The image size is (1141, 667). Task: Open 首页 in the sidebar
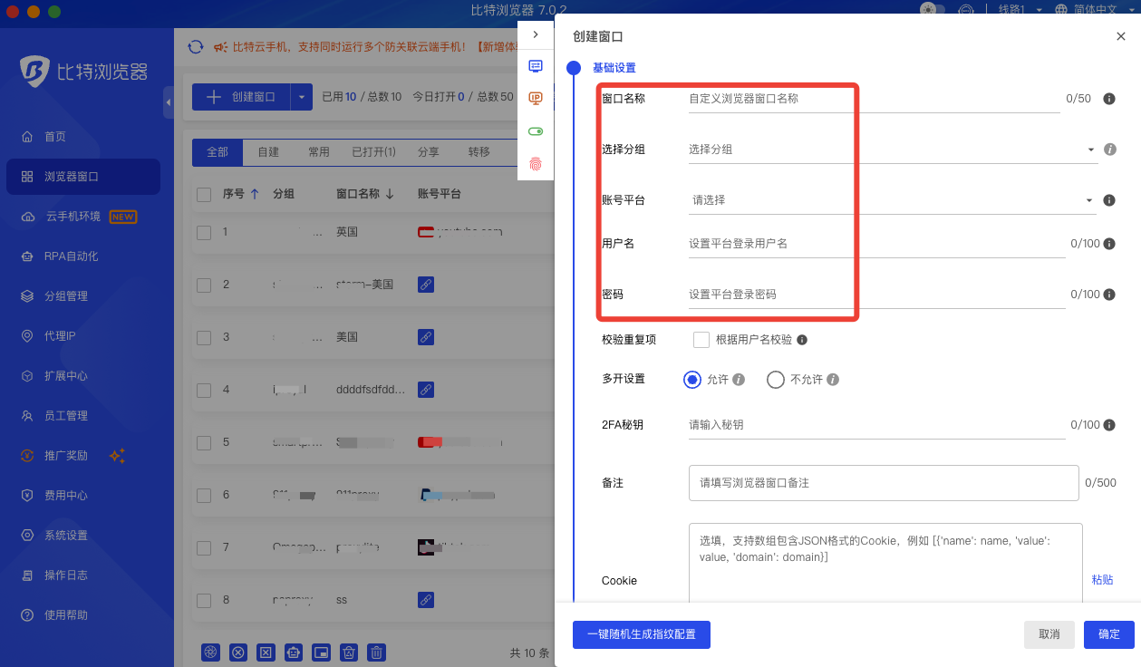pyautogui.click(x=83, y=137)
